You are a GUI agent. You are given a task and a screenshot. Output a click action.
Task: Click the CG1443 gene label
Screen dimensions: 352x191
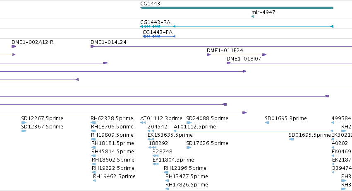point(150,4)
